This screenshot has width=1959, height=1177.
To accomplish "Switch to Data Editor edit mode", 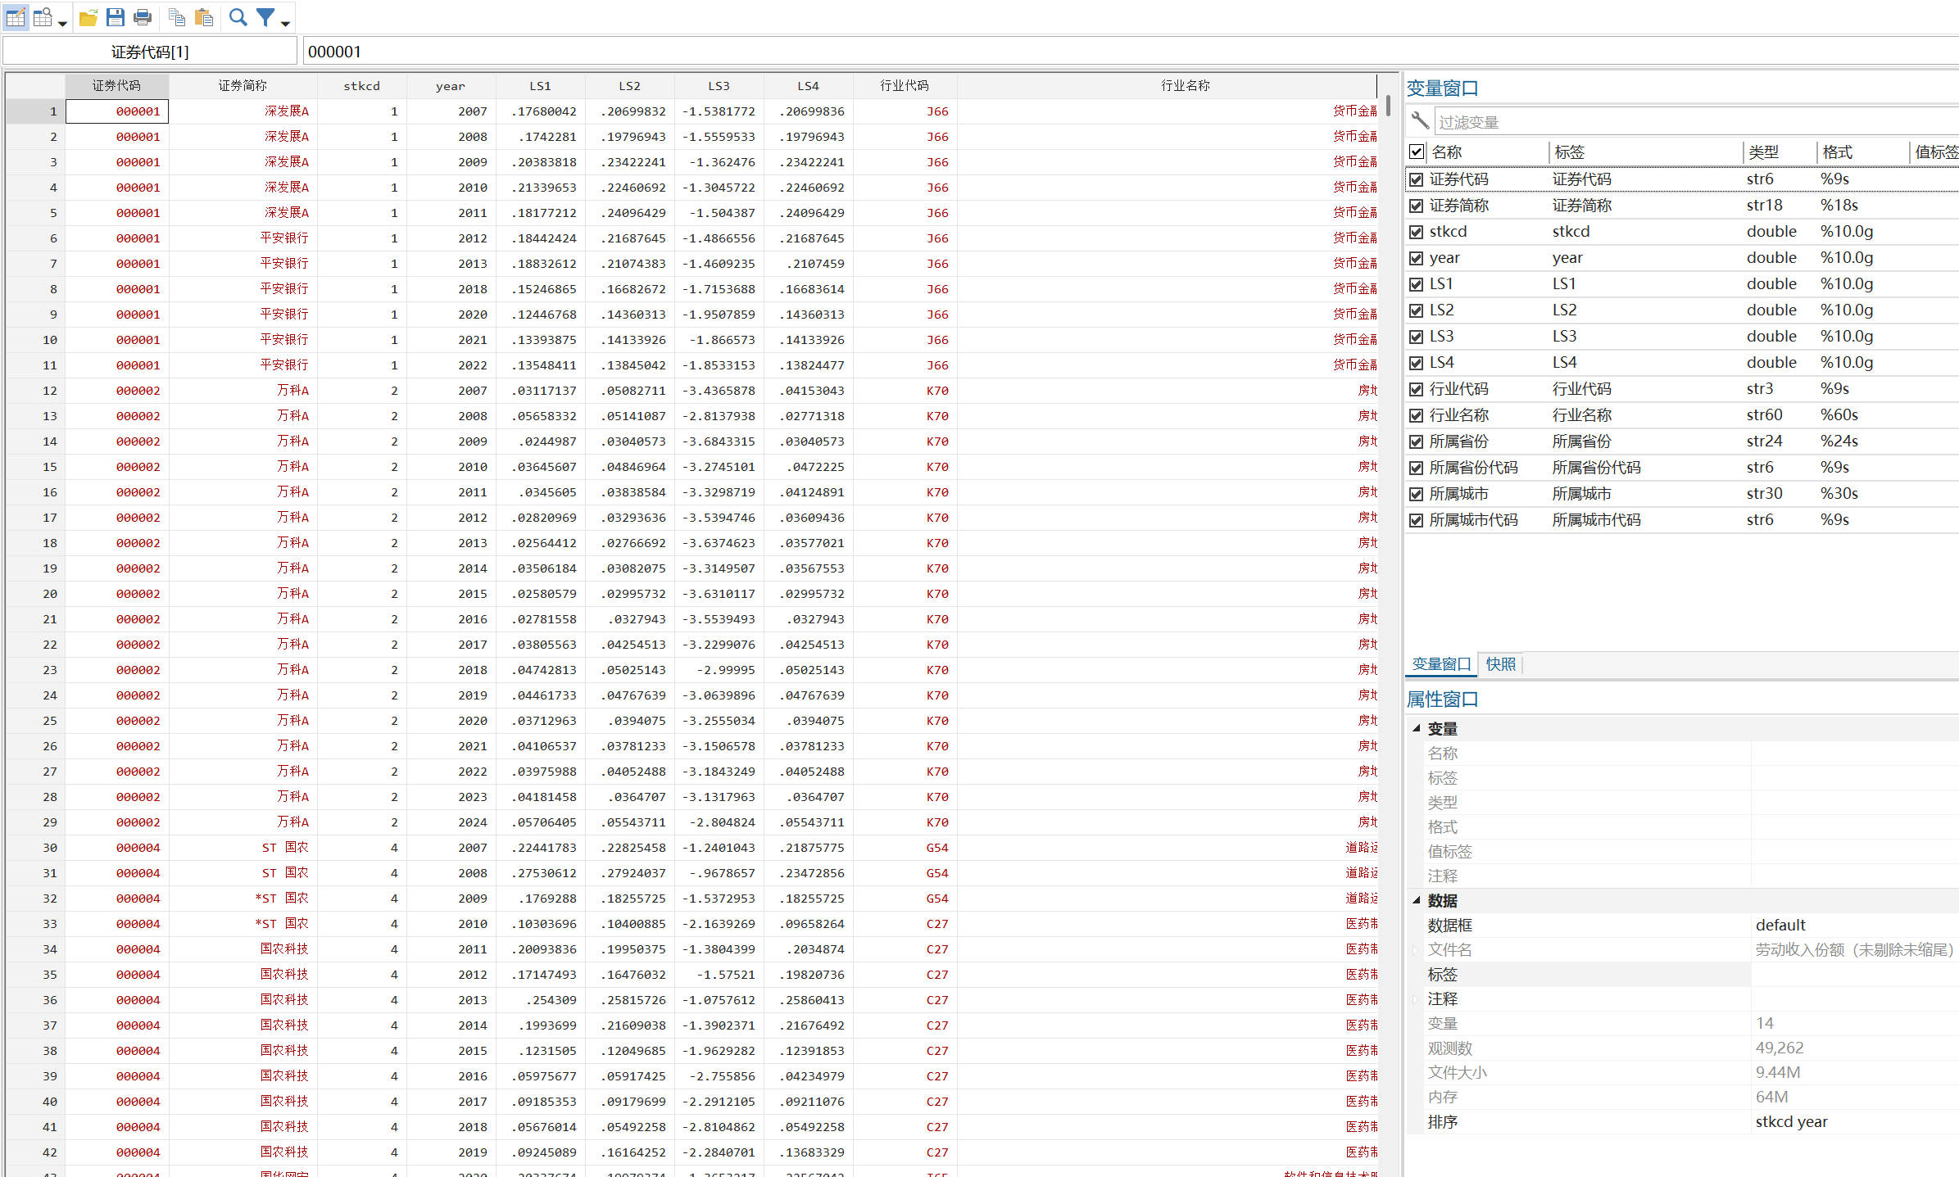I will (x=16, y=17).
